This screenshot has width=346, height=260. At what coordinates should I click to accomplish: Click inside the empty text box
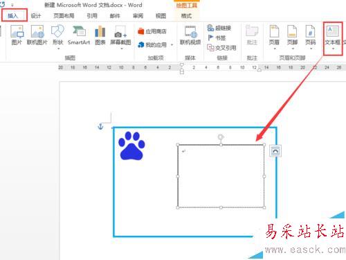pos(221,176)
